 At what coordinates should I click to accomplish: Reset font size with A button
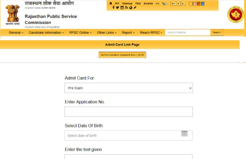[178, 4]
